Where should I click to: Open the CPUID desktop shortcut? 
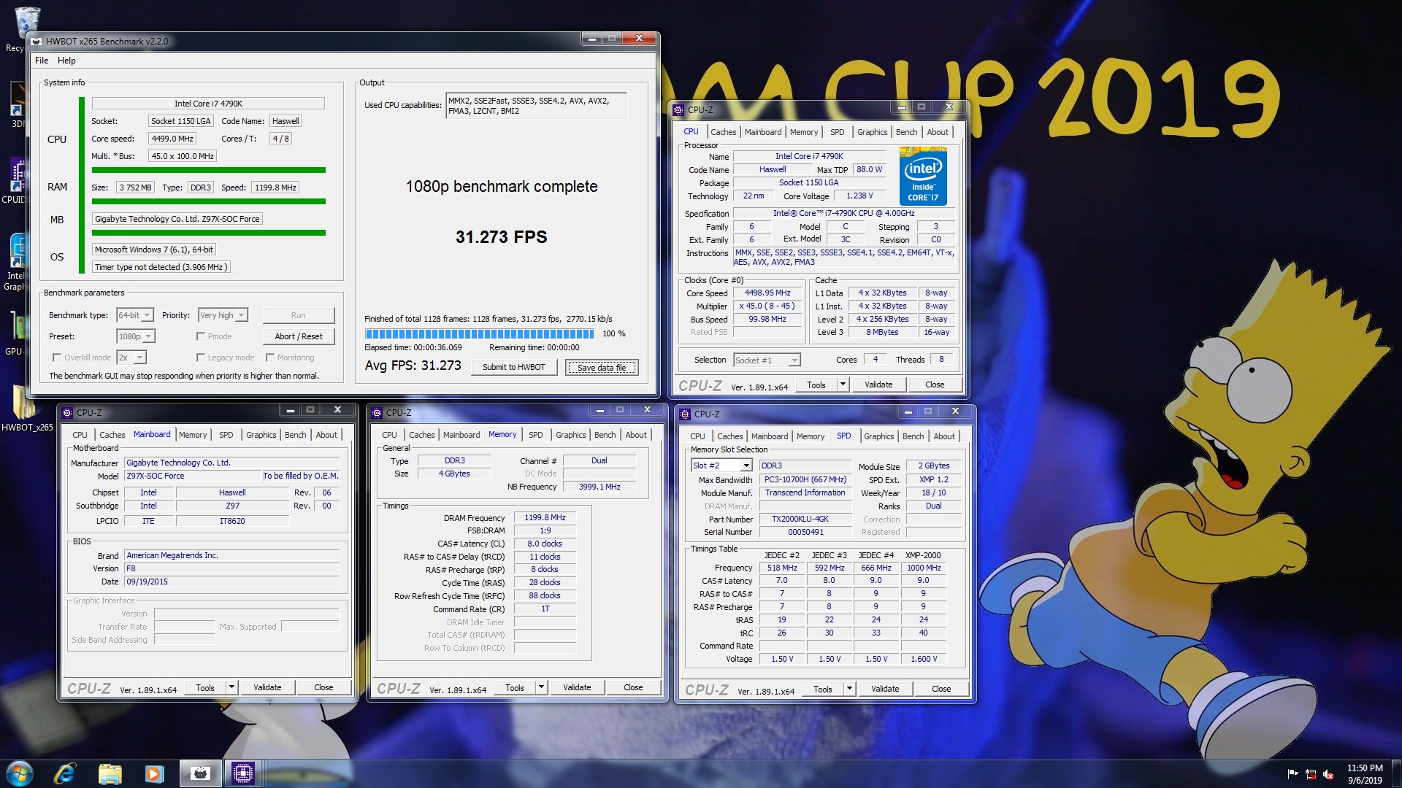15,181
